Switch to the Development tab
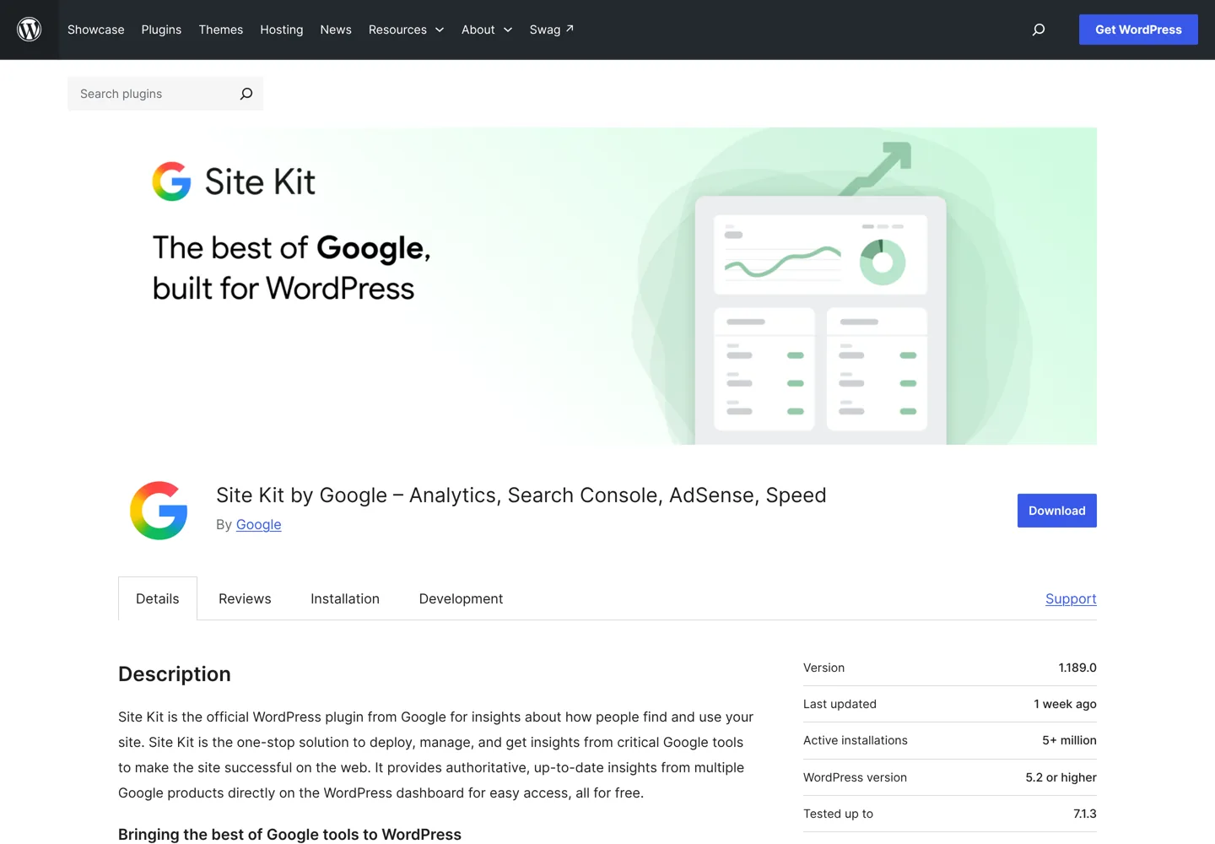Image resolution: width=1215 pixels, height=844 pixels. pos(461,598)
